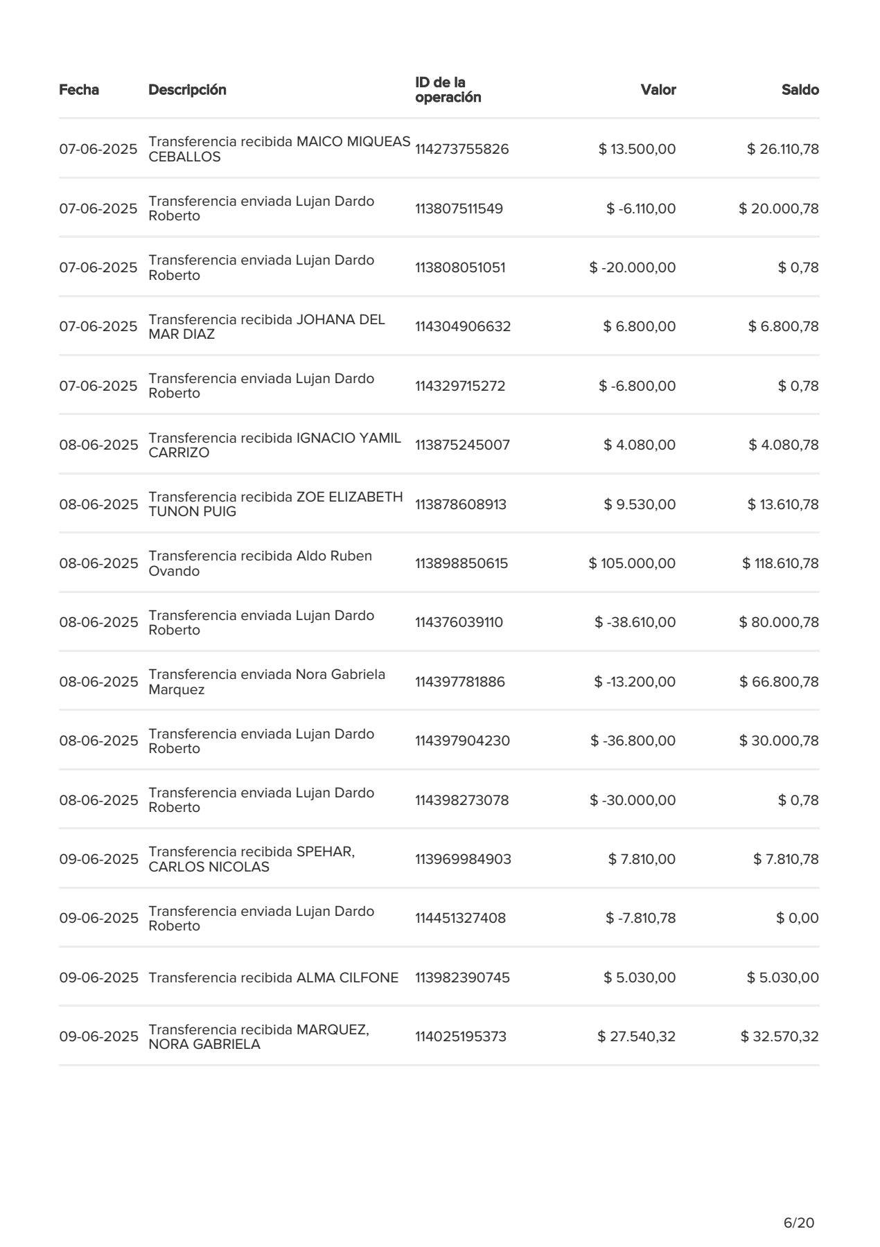The width and height of the screenshot is (880, 1247).
Task: Select the MAICO MIQUEAS CEBALLOS transfer description
Action: 279,149
